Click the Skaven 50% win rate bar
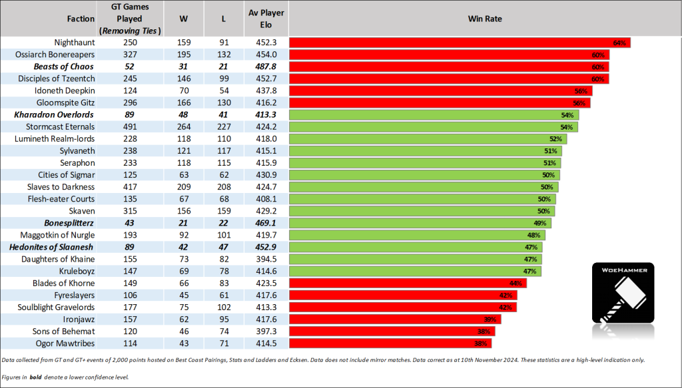Image resolution: width=682 pixels, height=388 pixels. point(422,211)
